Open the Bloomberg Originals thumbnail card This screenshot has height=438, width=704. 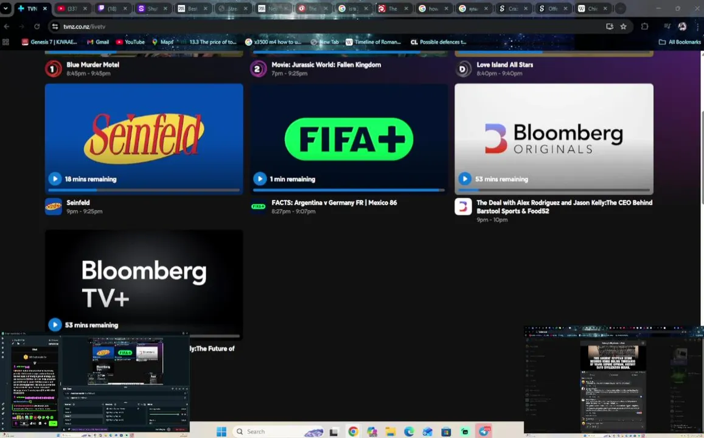tap(554, 139)
